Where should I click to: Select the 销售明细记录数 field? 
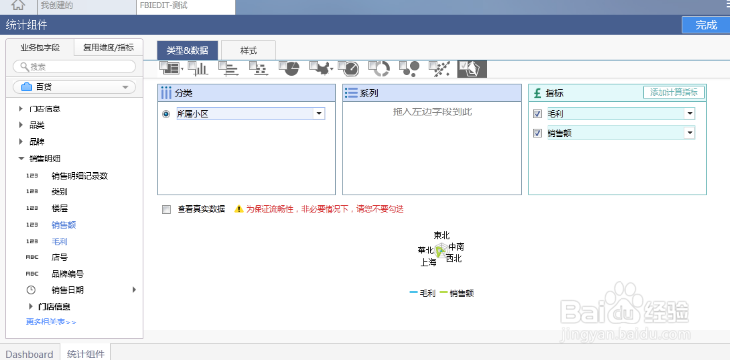80,176
